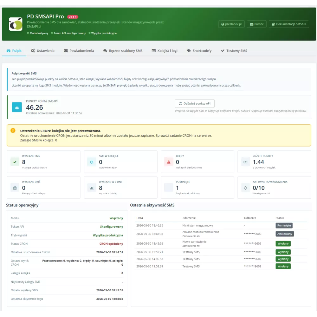
Task: Click Wysłany badge for Nowe zamówienie row
Action: coord(283,243)
